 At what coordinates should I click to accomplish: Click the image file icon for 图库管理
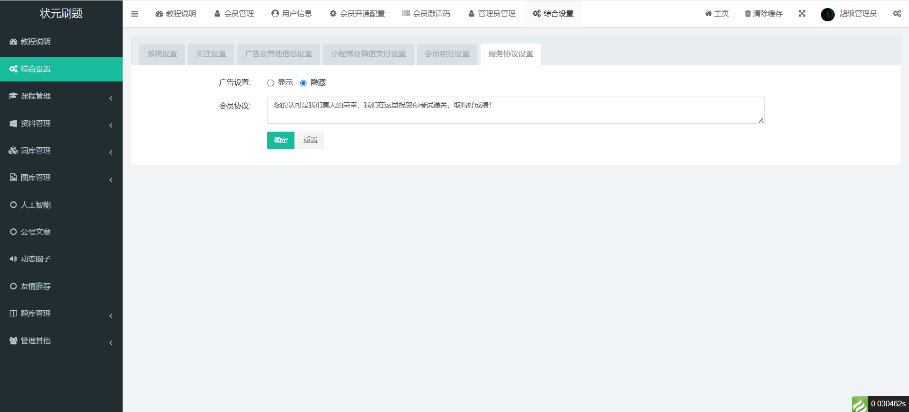click(x=13, y=177)
